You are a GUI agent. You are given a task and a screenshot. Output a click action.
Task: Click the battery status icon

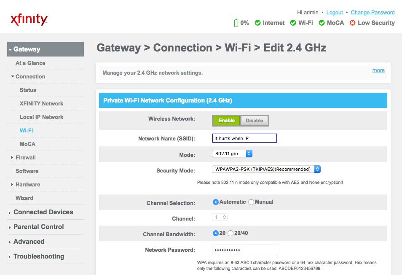236,23
